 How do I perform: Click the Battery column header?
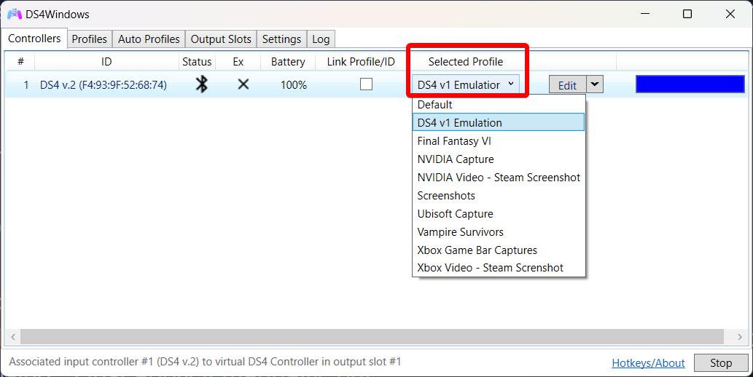(288, 61)
